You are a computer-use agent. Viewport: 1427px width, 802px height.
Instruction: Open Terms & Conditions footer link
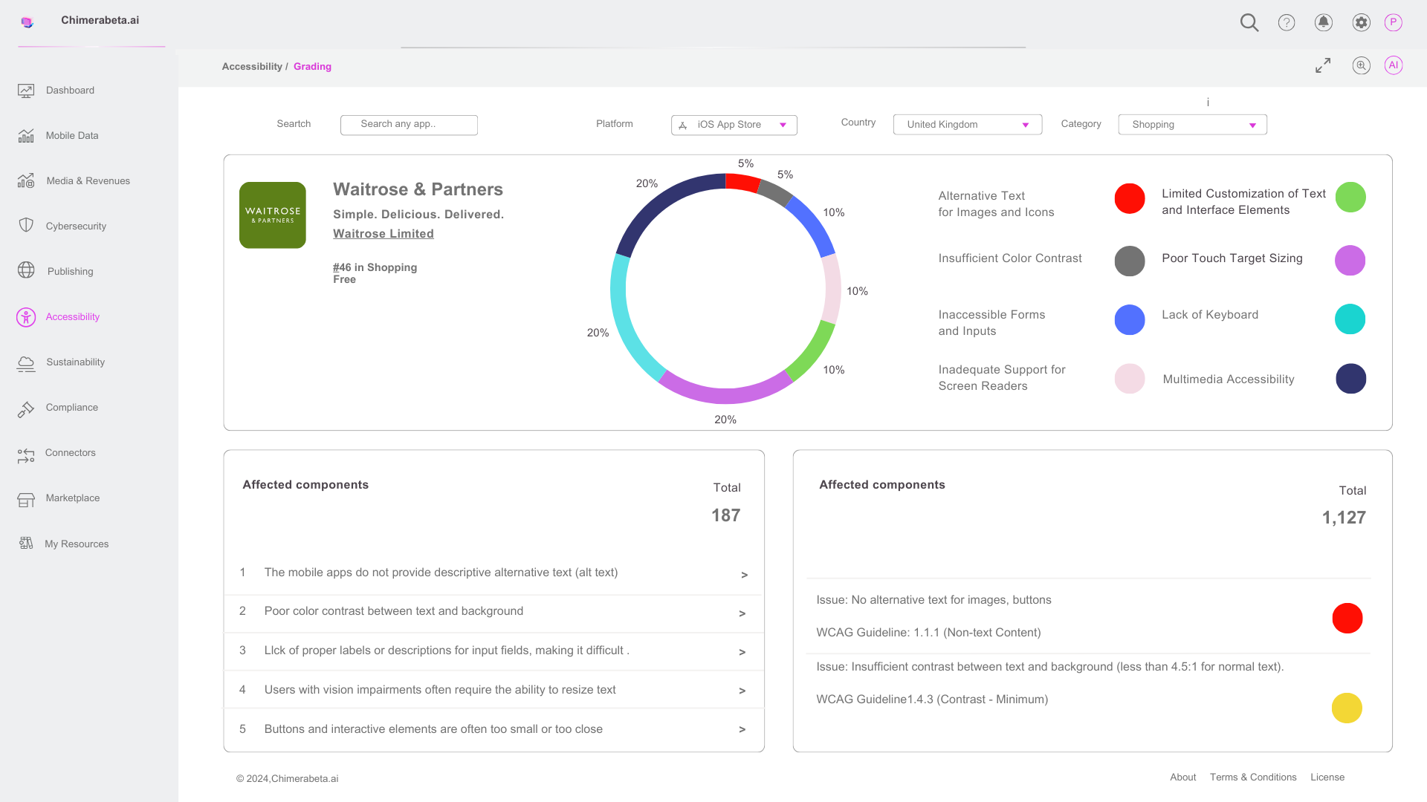pos(1252,777)
